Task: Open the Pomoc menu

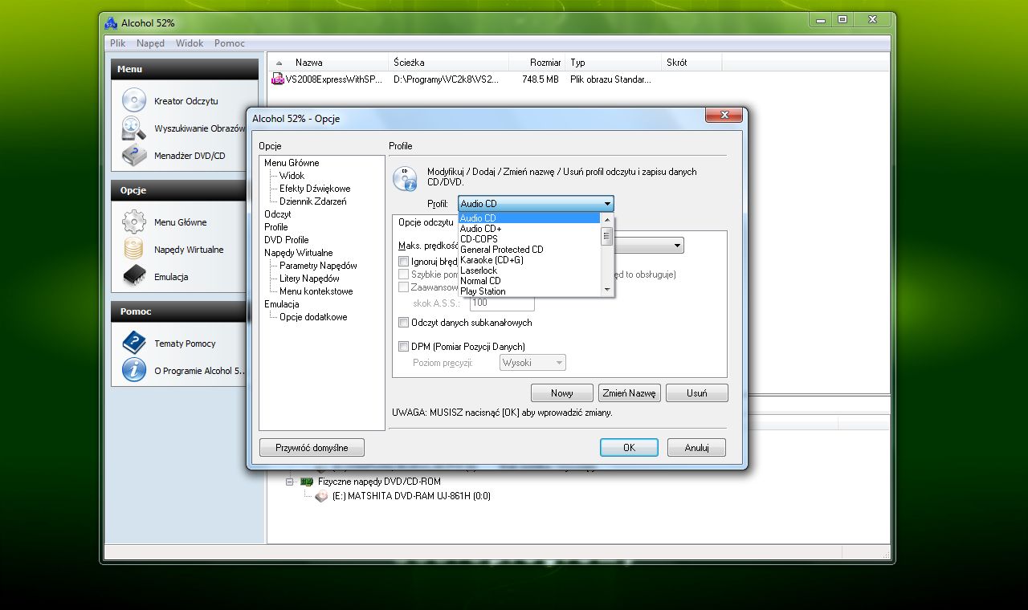Action: pos(230,43)
